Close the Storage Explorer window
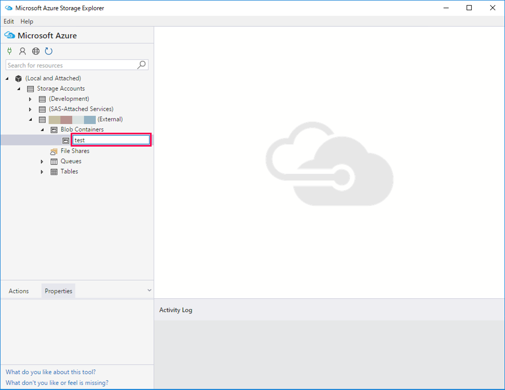This screenshot has height=390, width=505. pyautogui.click(x=492, y=8)
